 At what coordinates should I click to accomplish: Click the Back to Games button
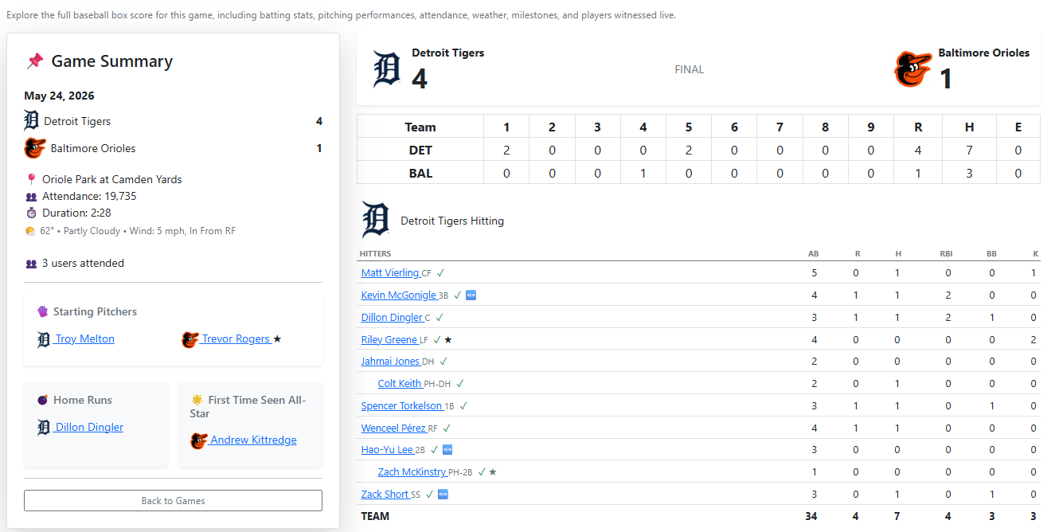[x=173, y=501]
